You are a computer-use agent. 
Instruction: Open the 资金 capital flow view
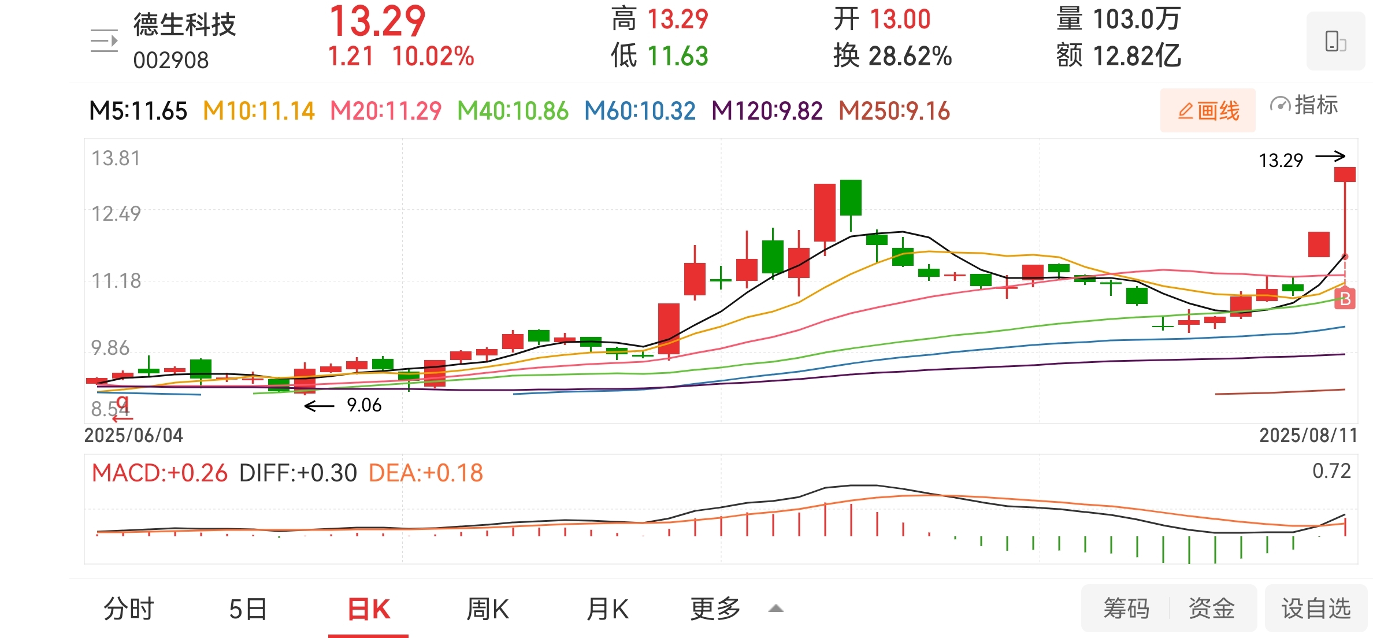point(1212,609)
